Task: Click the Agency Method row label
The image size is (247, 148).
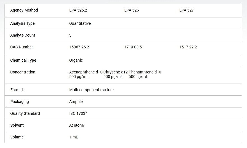Action: click(x=24, y=10)
